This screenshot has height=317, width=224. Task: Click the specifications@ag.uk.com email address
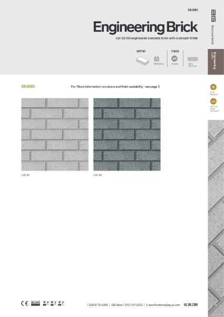(163, 305)
